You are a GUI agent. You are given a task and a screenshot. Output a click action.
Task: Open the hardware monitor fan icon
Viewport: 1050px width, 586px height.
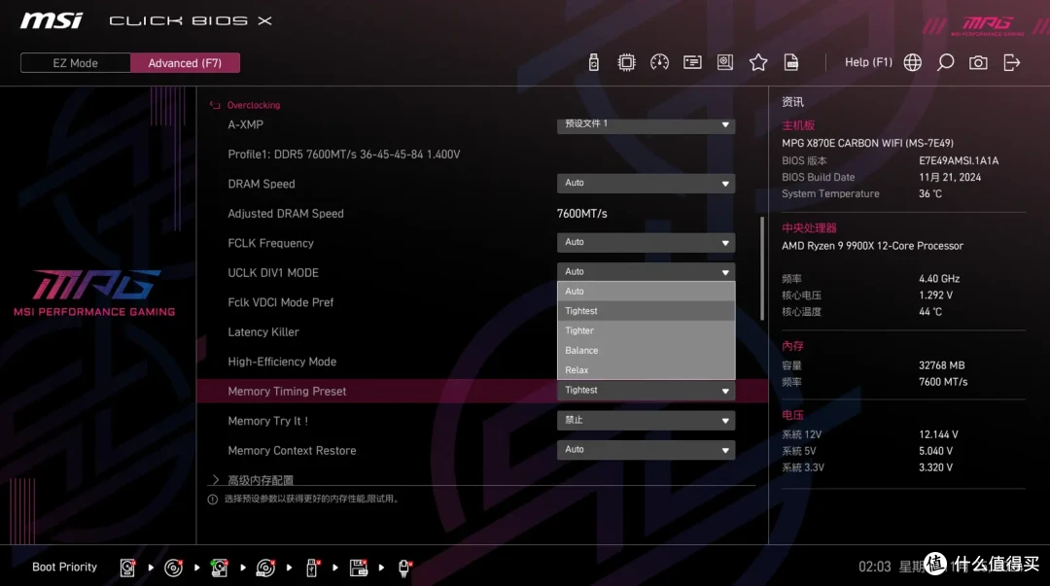[x=725, y=62]
